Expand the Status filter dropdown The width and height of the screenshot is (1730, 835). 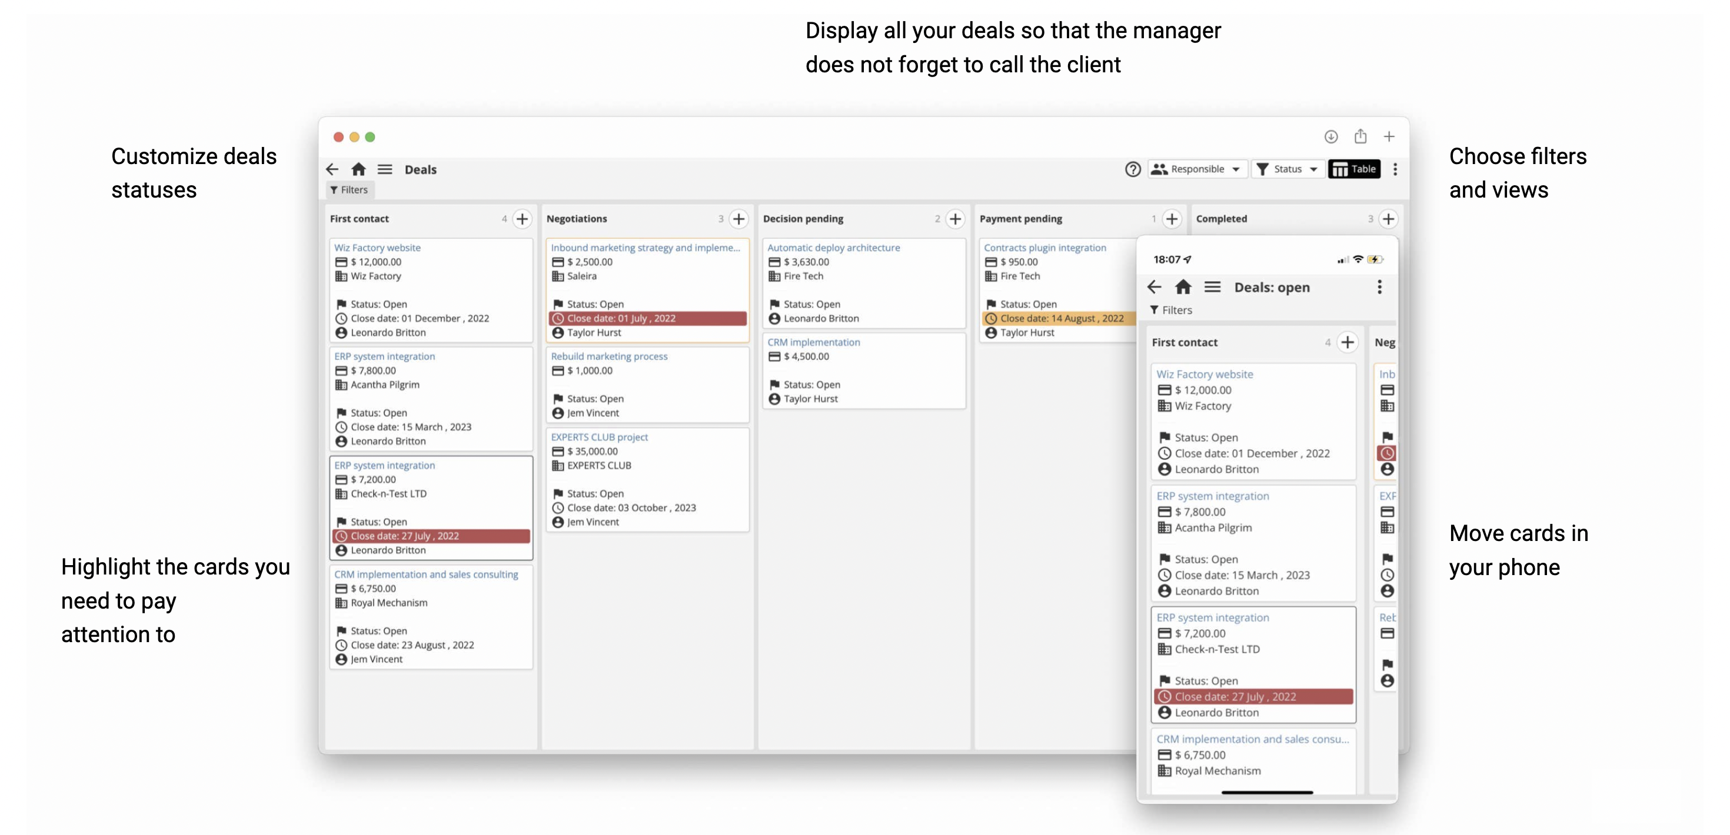coord(1287,169)
